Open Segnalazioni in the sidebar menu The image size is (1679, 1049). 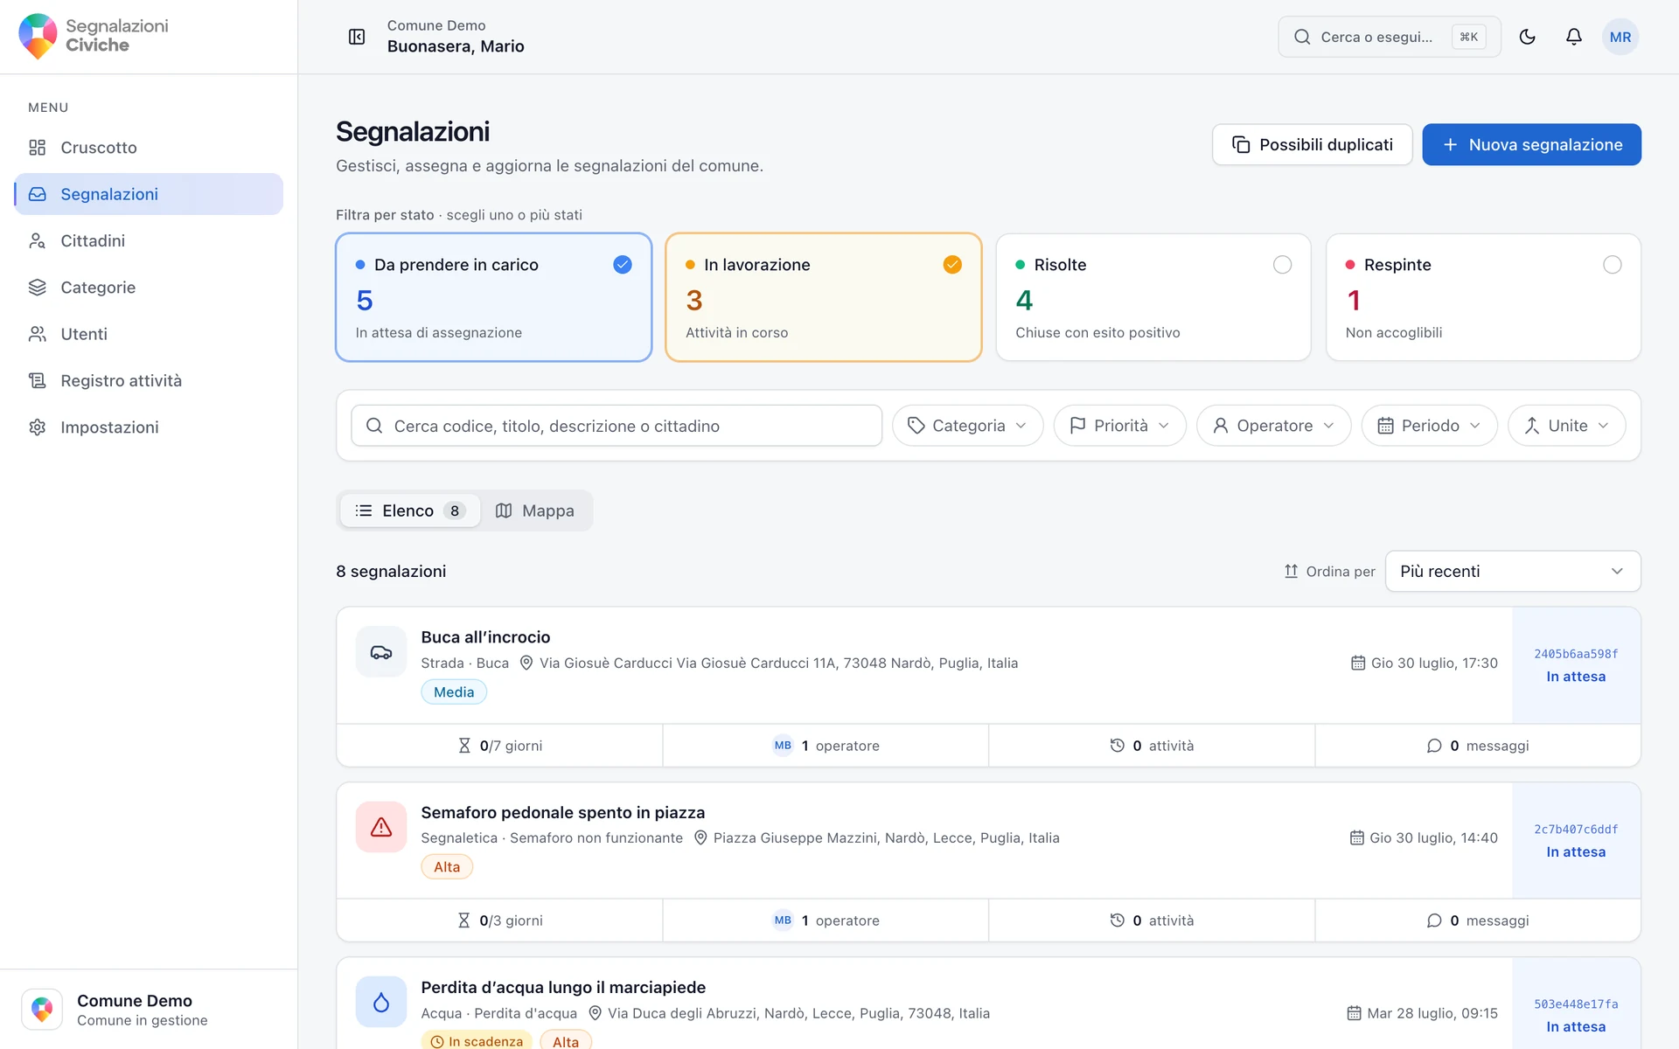[x=149, y=194]
